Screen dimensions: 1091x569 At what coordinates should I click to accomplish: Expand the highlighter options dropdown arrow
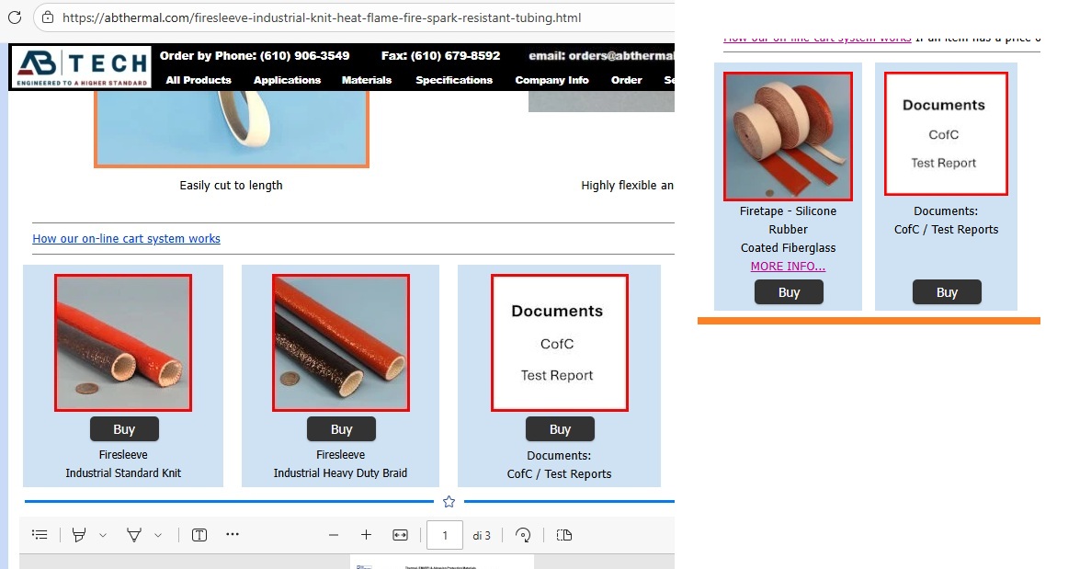[x=103, y=535]
